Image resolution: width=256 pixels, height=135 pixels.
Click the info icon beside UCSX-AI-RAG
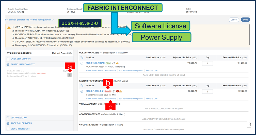point(23,12)
